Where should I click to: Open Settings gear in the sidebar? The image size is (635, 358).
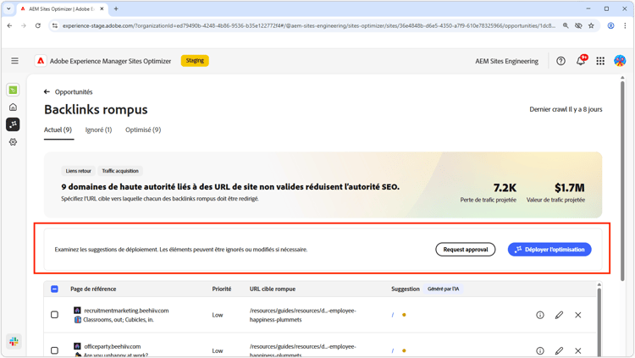[13, 141]
